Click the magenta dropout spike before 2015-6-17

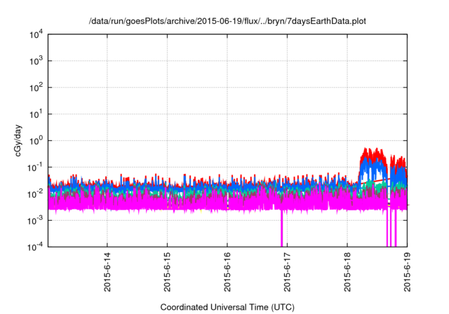pyautogui.click(x=282, y=228)
